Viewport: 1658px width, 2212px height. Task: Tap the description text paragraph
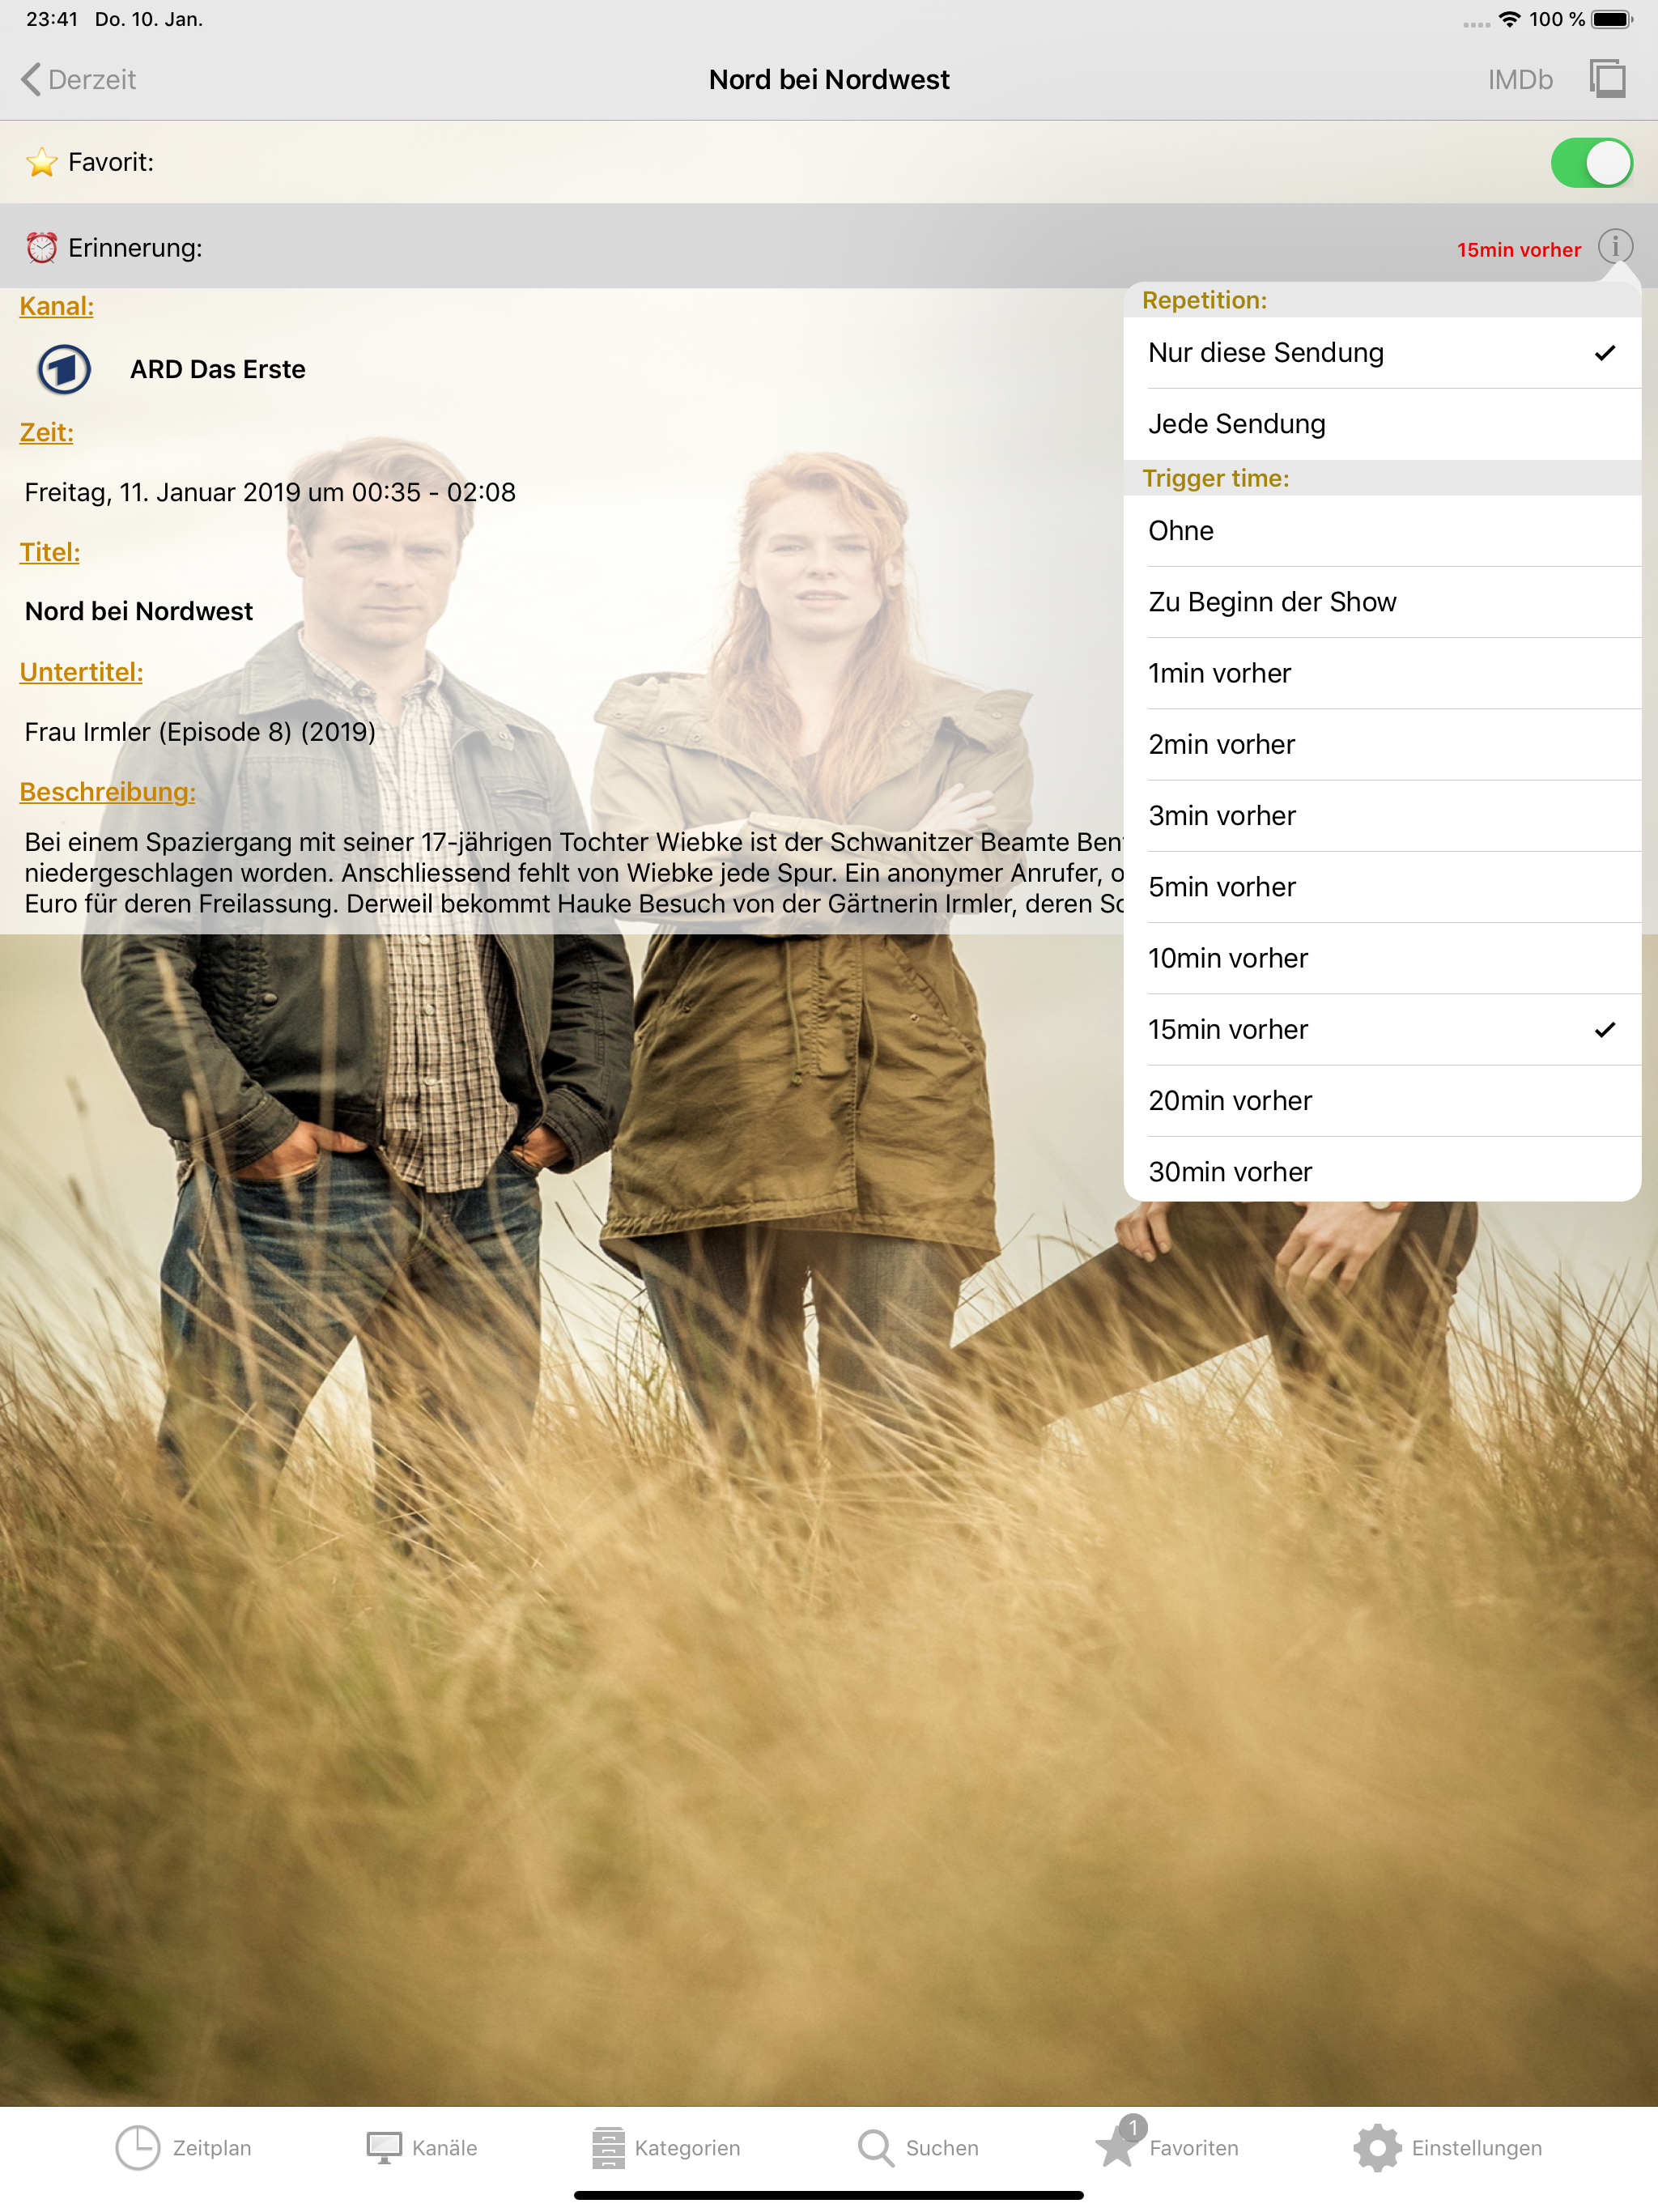(x=574, y=873)
